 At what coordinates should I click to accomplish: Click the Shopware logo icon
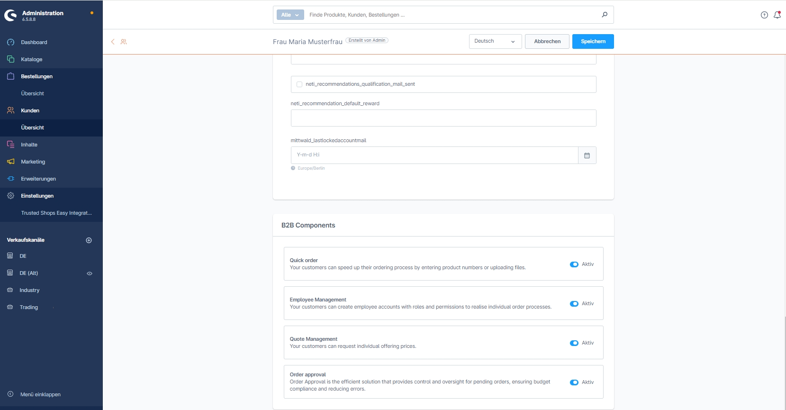[x=10, y=16]
